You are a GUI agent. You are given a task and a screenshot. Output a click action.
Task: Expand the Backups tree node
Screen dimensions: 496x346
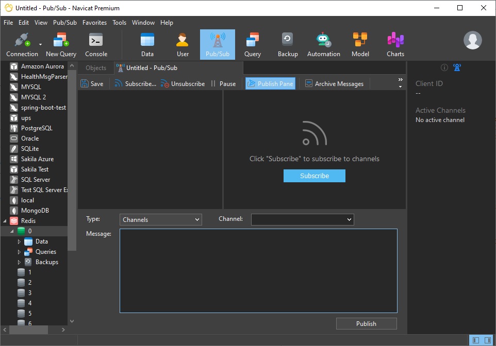[x=19, y=262]
